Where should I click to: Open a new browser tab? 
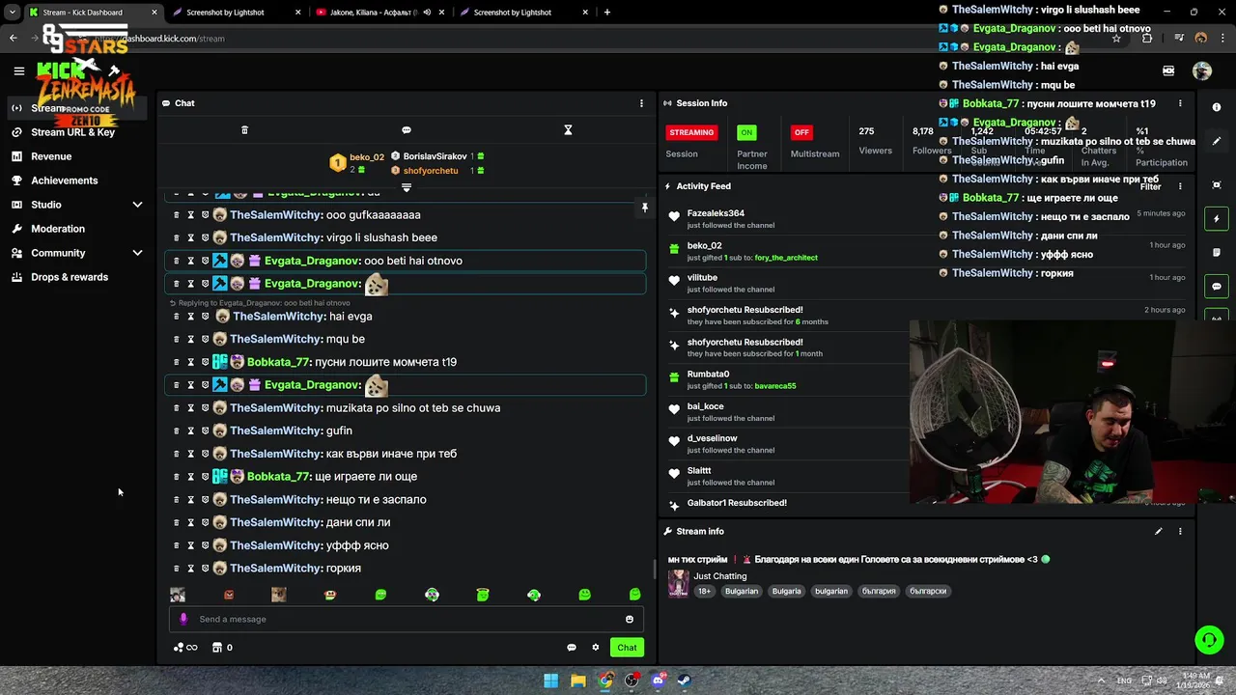click(x=606, y=13)
